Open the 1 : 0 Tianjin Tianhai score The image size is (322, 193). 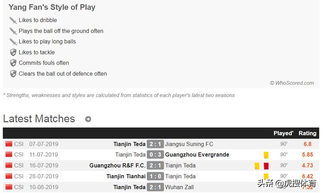coord(155,176)
